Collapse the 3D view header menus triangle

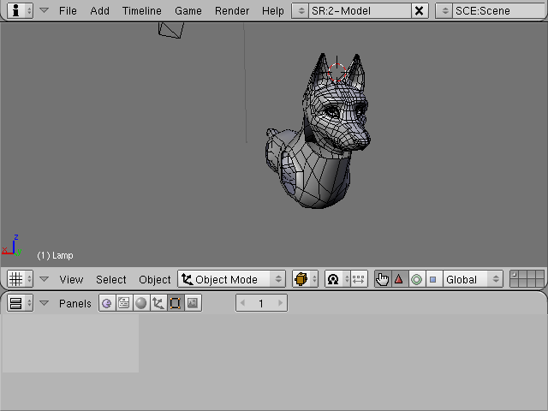(x=44, y=279)
